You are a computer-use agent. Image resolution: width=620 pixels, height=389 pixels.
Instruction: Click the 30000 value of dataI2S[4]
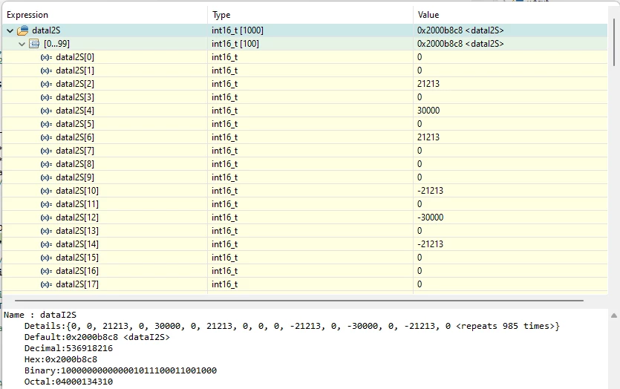[x=428, y=111]
